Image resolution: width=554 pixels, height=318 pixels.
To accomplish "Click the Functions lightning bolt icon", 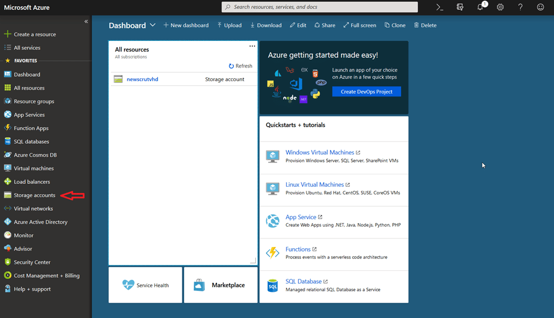I will click(x=272, y=253).
